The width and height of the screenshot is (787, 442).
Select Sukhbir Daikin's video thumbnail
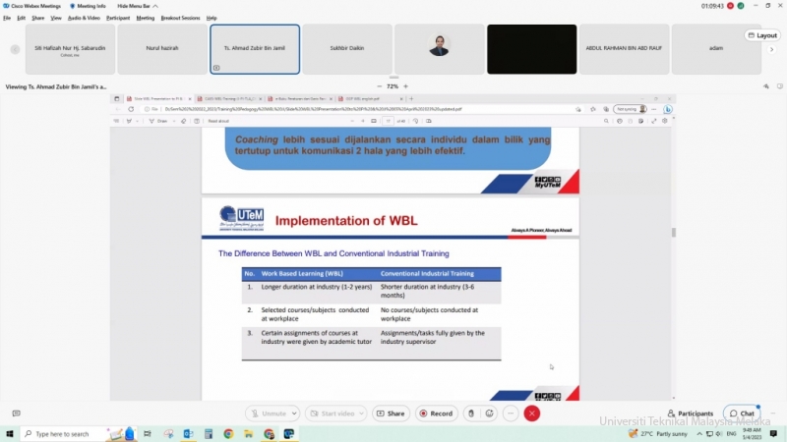347,49
